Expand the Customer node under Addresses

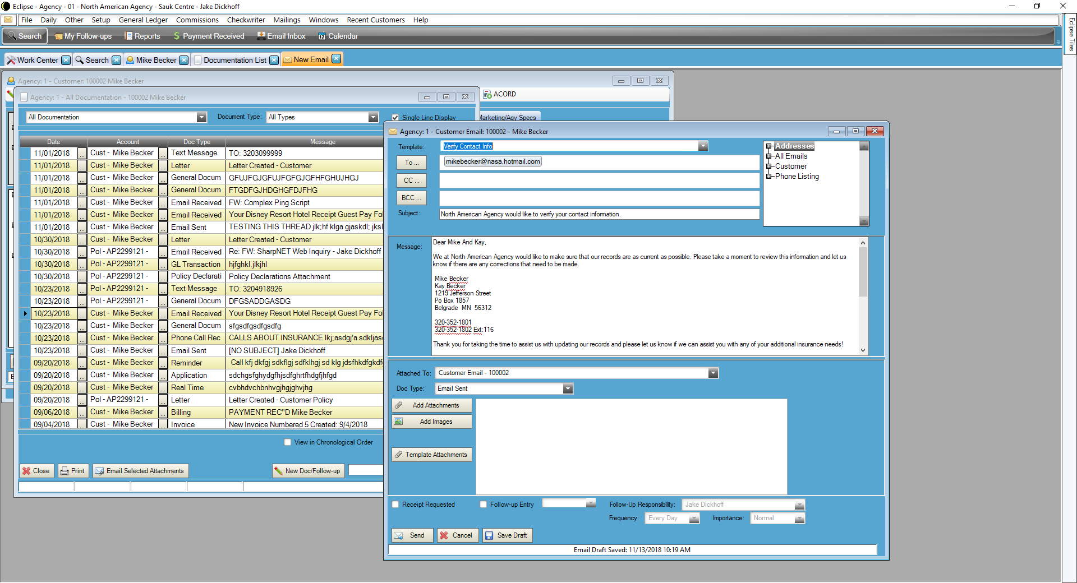[770, 166]
